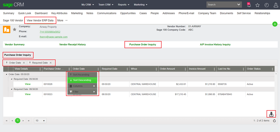Select the 6598735 last invoice number cell
Viewport: 280px width, 132px height.
pyautogui.click(x=231, y=84)
